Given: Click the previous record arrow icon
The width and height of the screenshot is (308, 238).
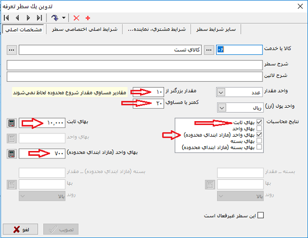Looking at the screenshot, I should [x=17, y=18].
